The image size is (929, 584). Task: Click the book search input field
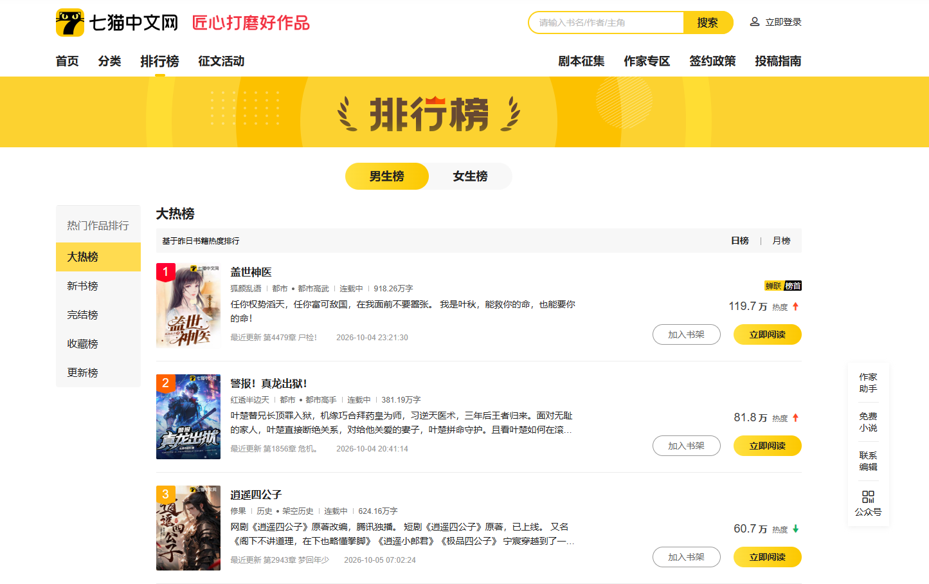pos(606,23)
